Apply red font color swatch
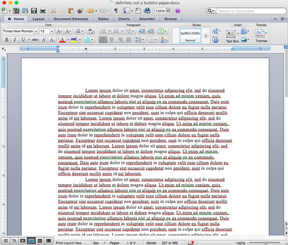 (x=62, y=39)
